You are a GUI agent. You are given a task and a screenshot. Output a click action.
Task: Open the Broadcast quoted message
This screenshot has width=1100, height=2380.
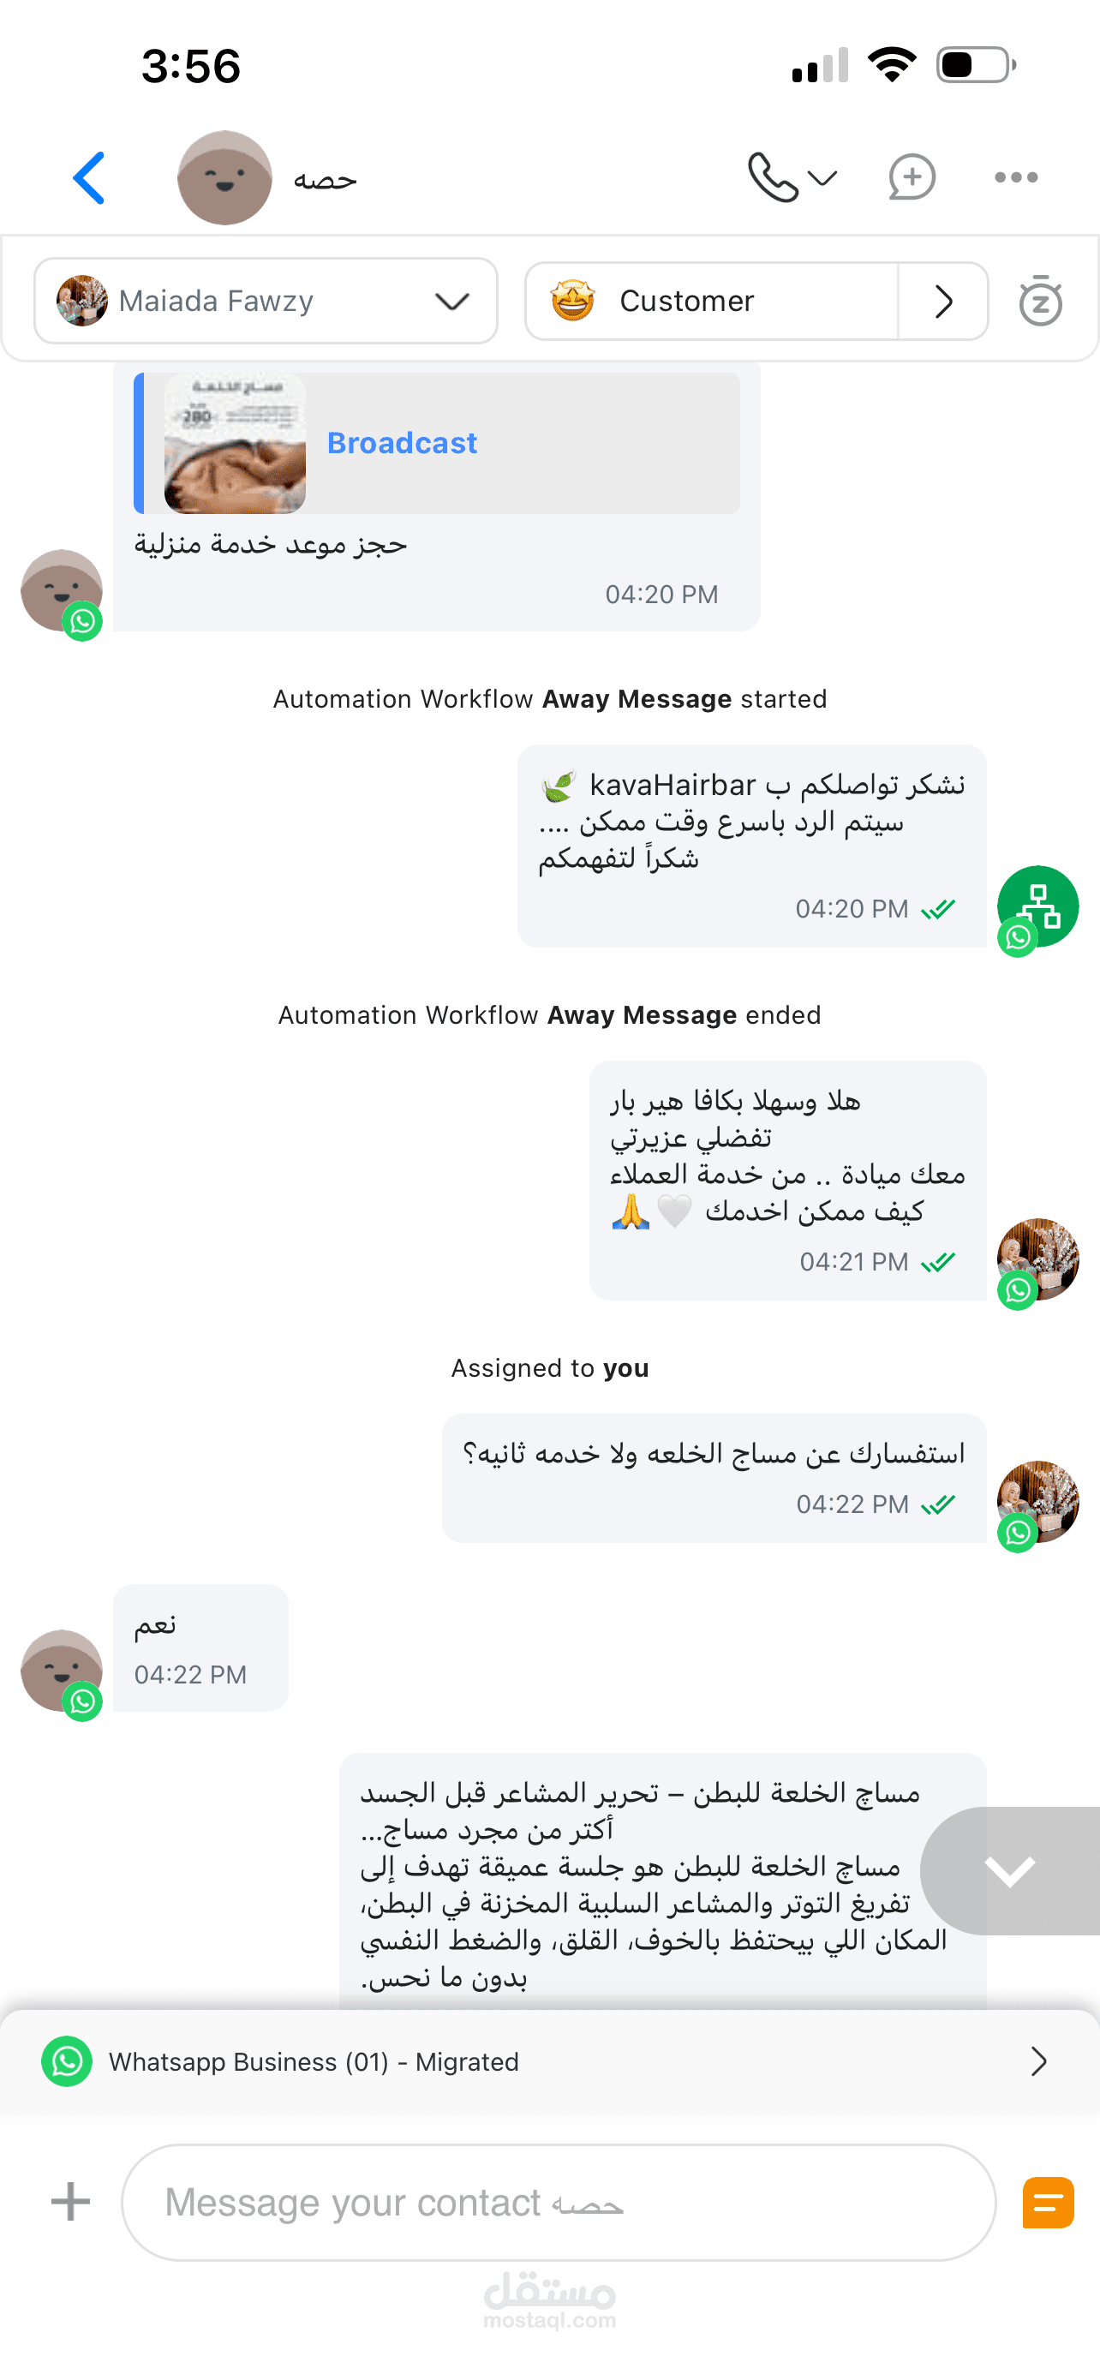coord(437,444)
